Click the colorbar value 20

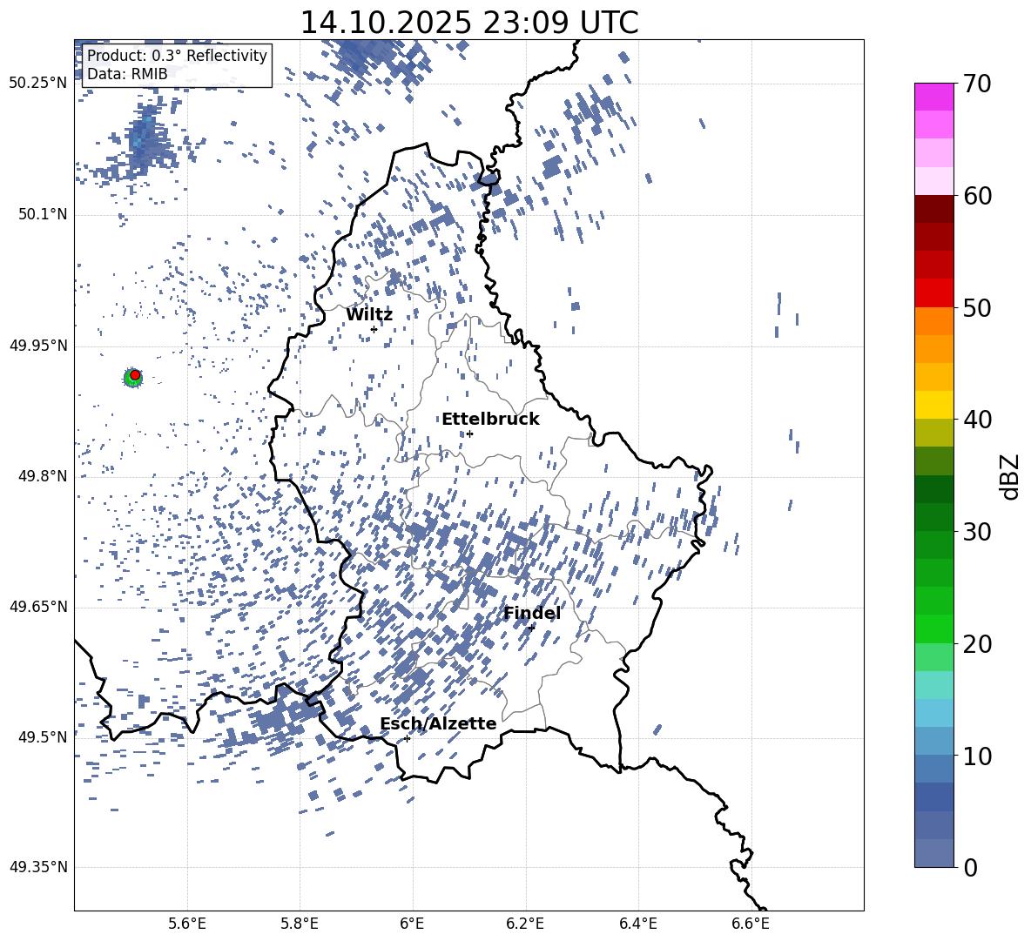click(x=977, y=644)
